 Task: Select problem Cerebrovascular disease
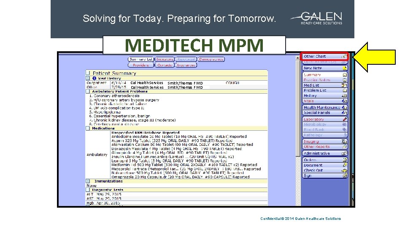114,124
